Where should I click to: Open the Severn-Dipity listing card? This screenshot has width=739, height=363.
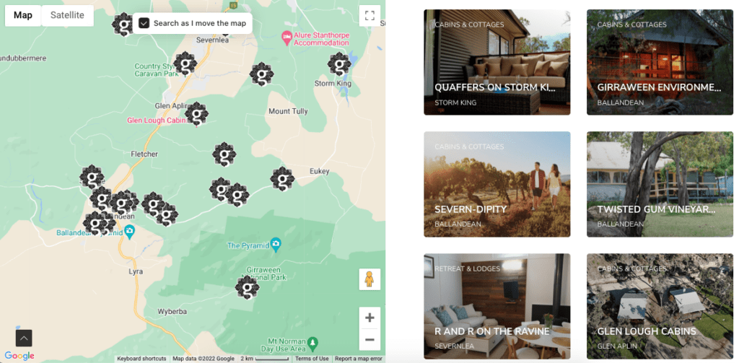497,184
